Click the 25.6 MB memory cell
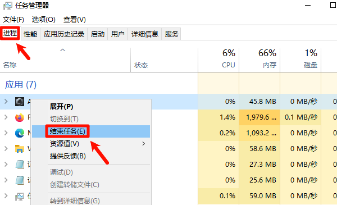The image size is (337, 205). tap(259, 180)
